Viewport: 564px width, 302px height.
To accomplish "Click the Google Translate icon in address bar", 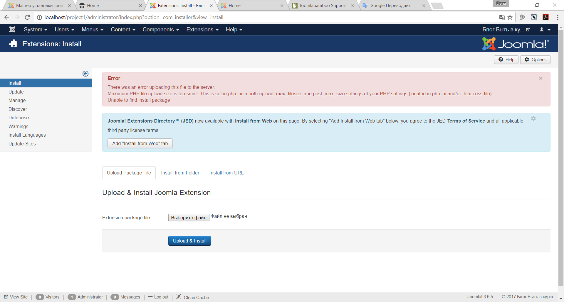I will click(x=502, y=17).
